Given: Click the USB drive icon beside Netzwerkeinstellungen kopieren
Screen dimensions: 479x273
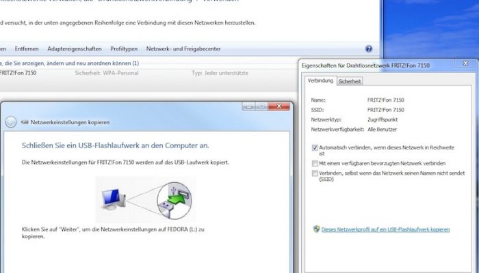Looking at the screenshot, I should 25,122.
